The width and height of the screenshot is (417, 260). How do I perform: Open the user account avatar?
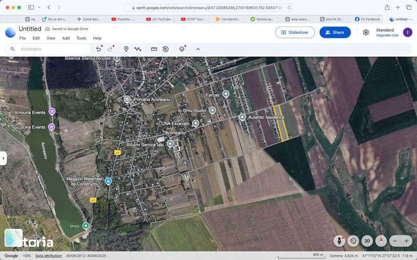(408, 32)
